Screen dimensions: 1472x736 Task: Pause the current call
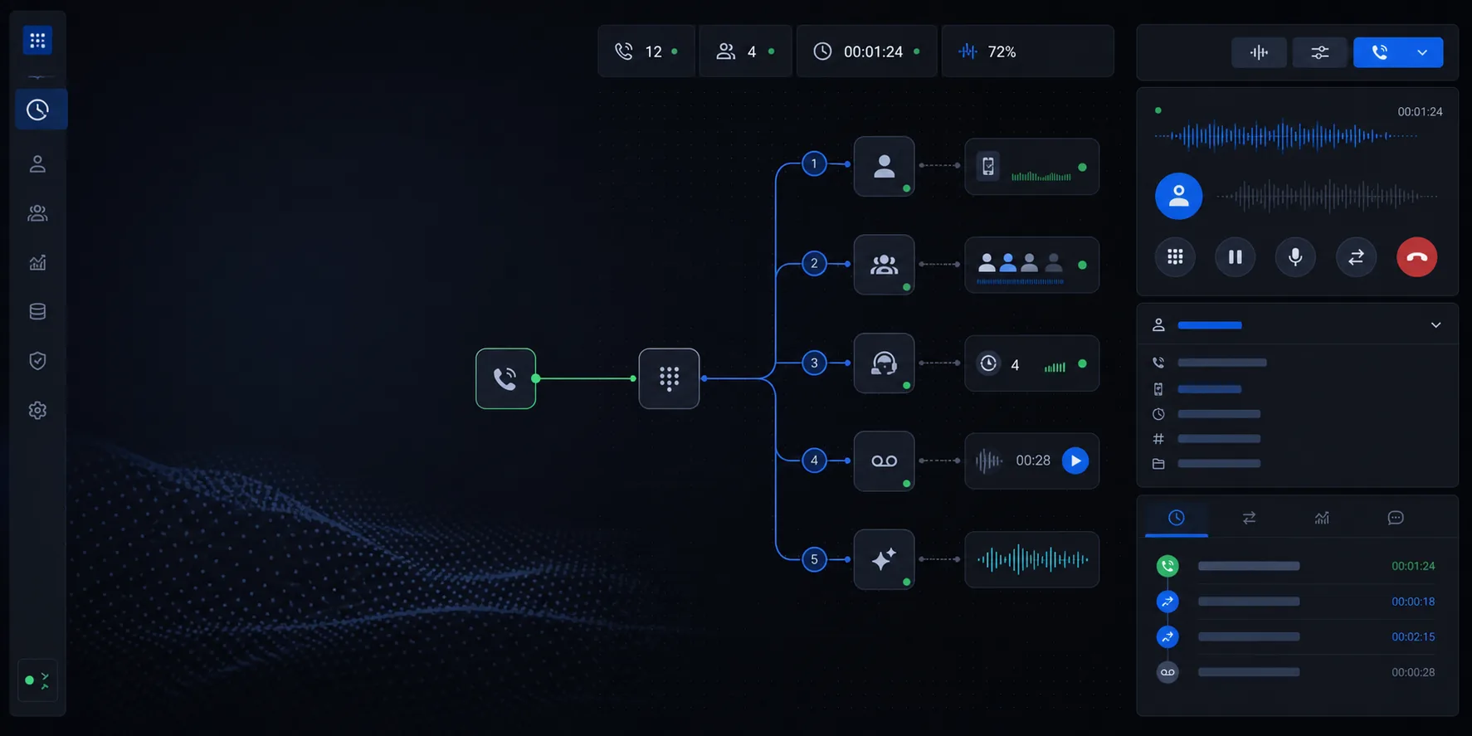tap(1235, 257)
